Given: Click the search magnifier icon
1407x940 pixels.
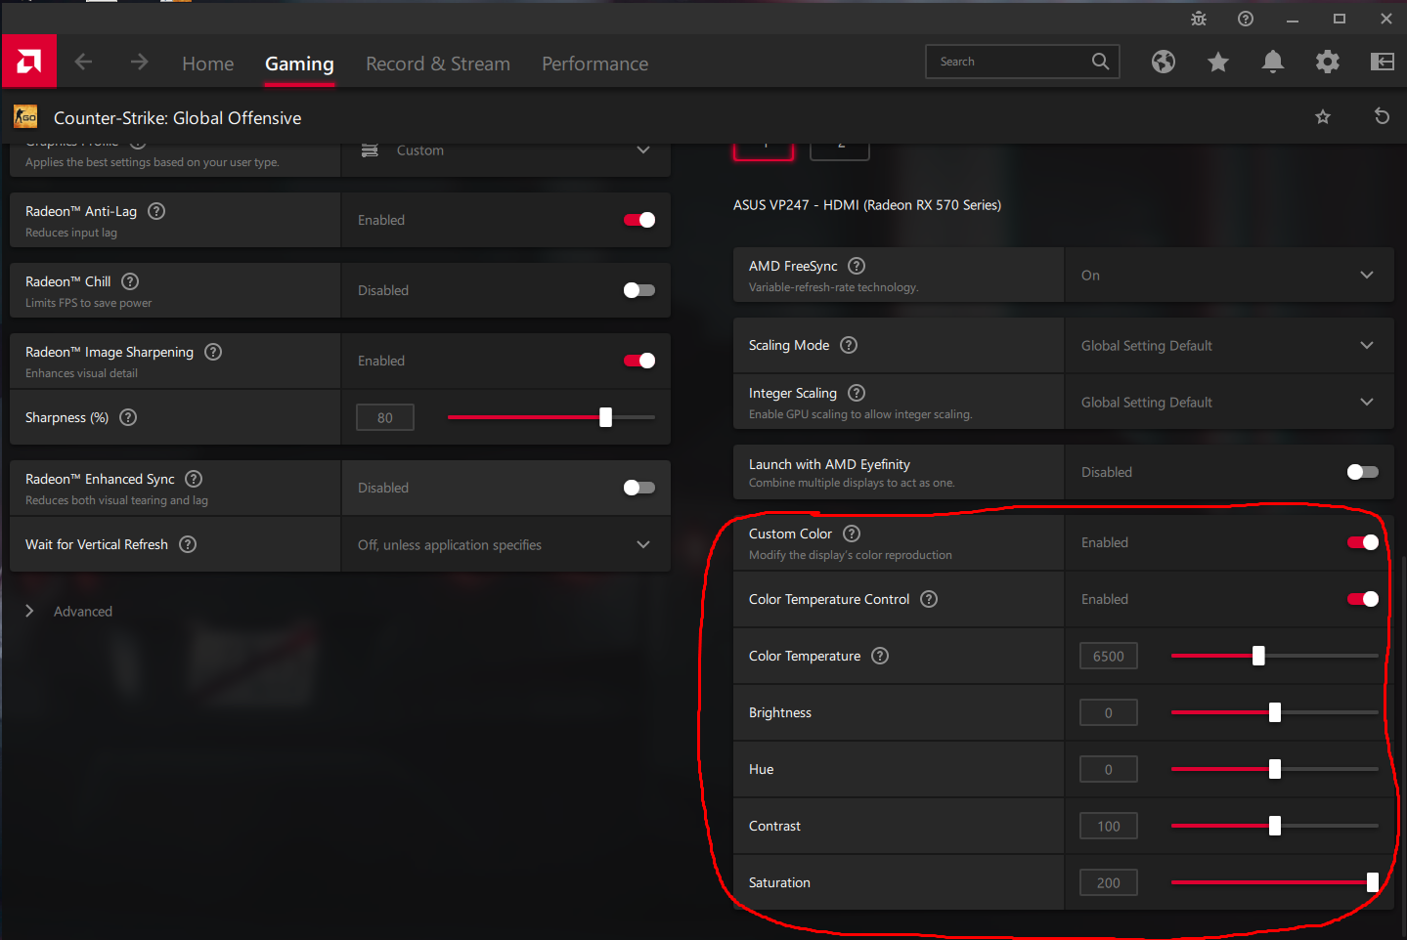Looking at the screenshot, I should [1100, 62].
